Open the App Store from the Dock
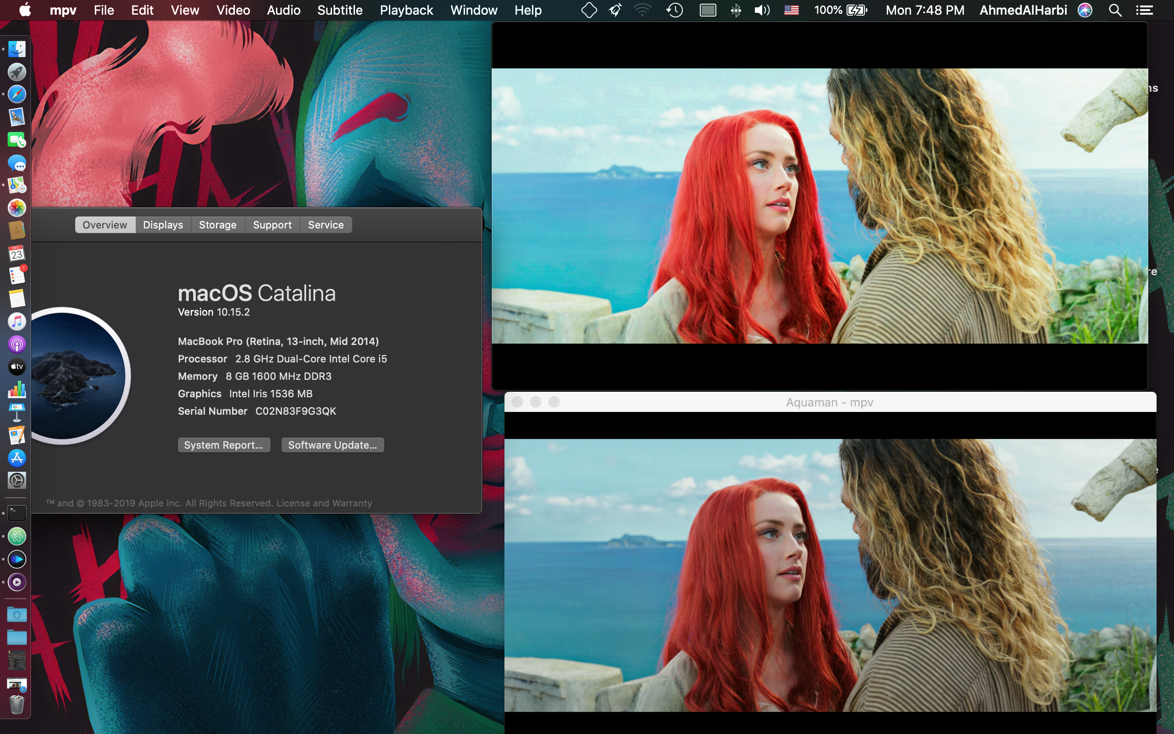1174x734 pixels. click(x=17, y=457)
